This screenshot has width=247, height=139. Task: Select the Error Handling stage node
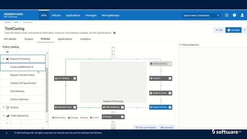[66, 78]
